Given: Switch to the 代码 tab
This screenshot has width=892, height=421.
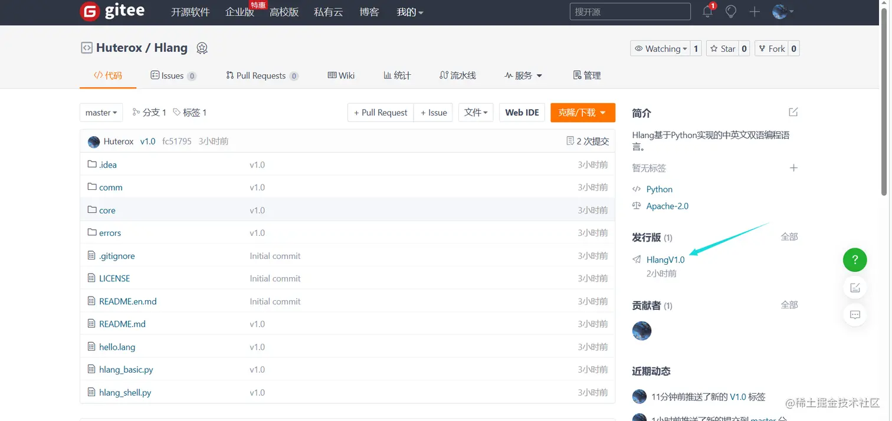Looking at the screenshot, I should (x=108, y=75).
